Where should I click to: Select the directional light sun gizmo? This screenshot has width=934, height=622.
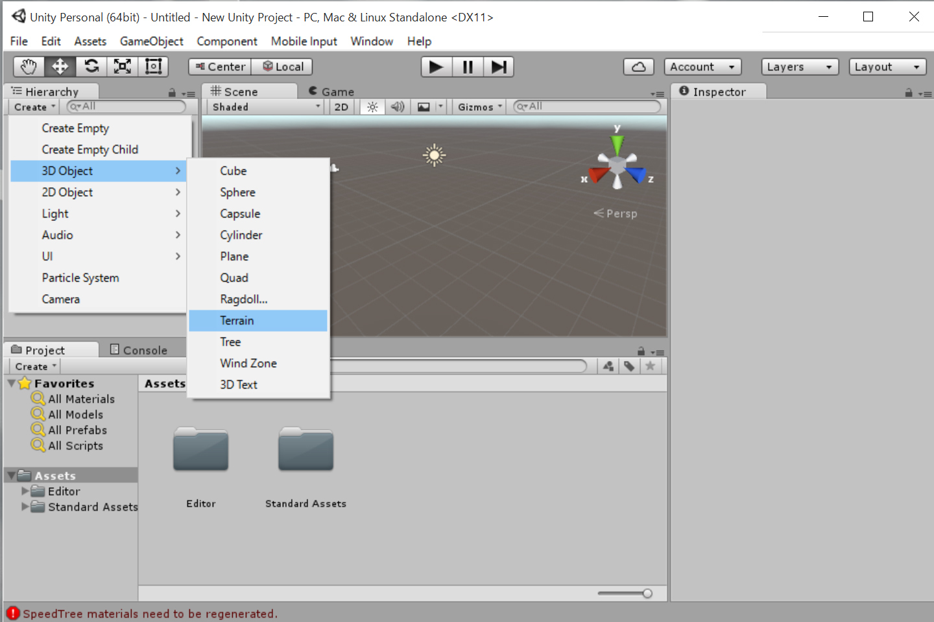click(435, 155)
